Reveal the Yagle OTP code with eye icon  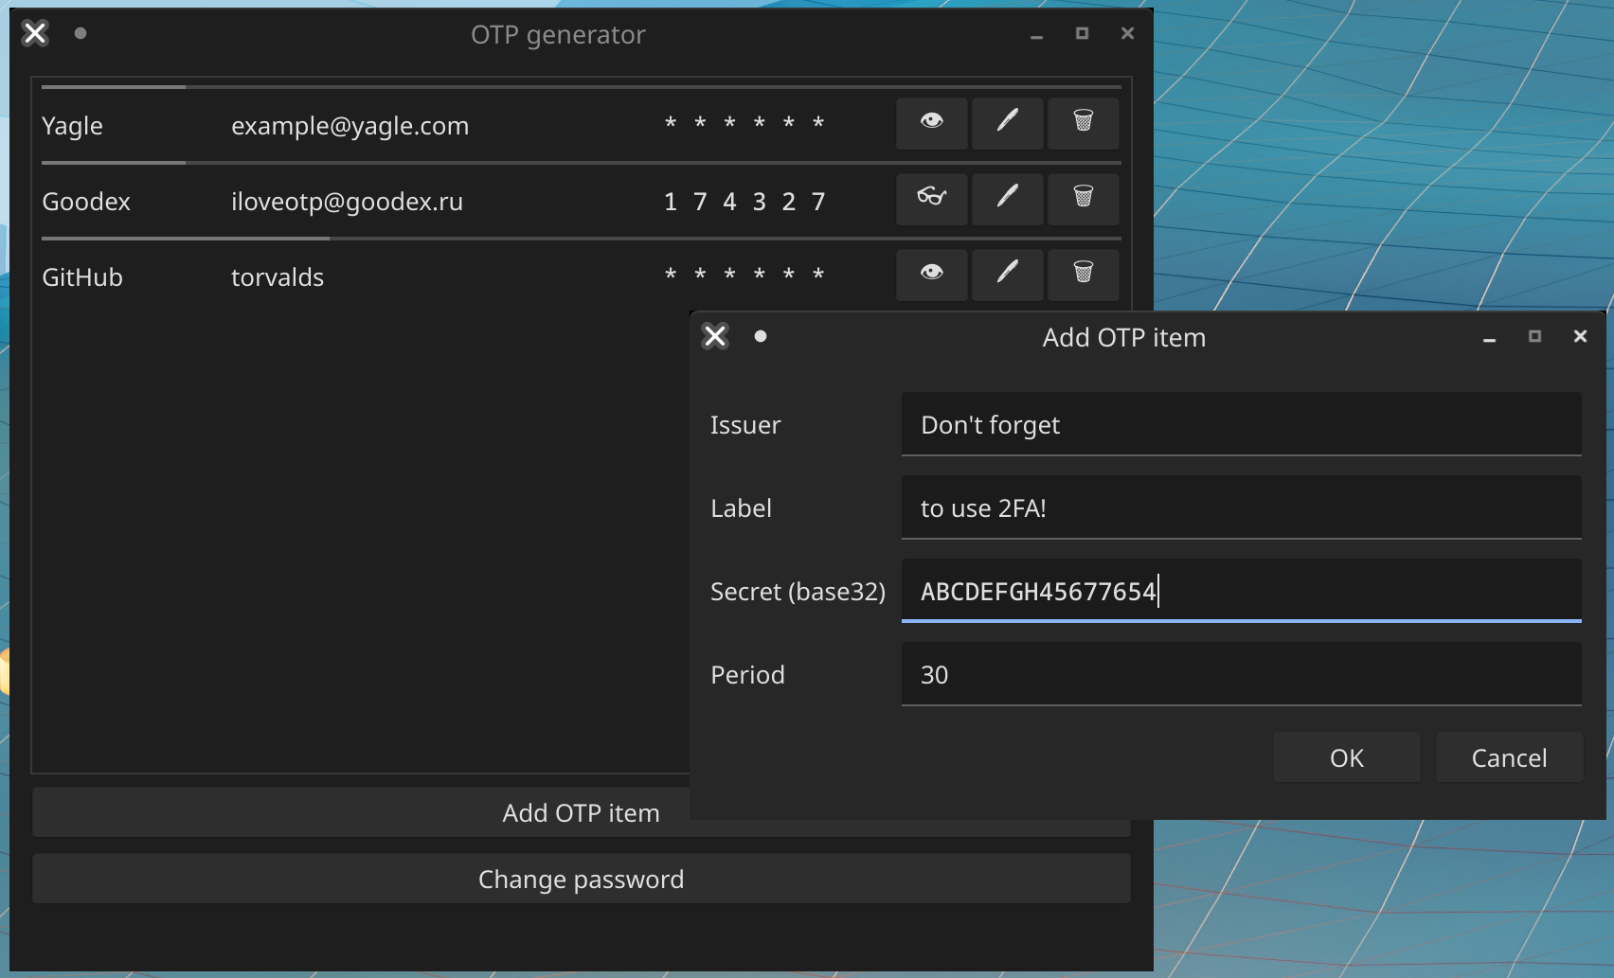click(x=932, y=123)
